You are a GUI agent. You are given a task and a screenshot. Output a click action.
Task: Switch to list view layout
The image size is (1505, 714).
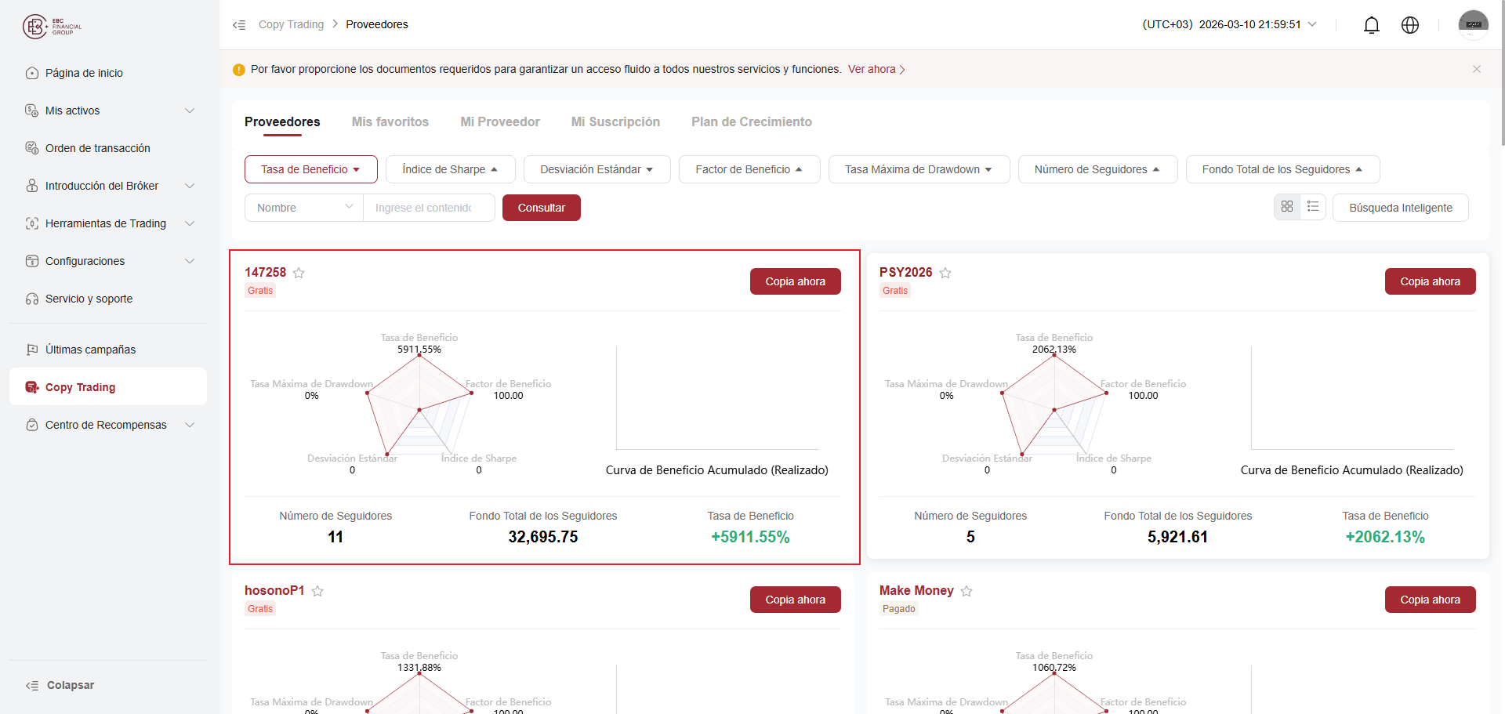[1312, 207]
